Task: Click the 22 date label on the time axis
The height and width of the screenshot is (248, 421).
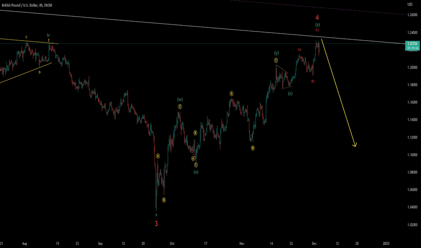Action: point(291,243)
